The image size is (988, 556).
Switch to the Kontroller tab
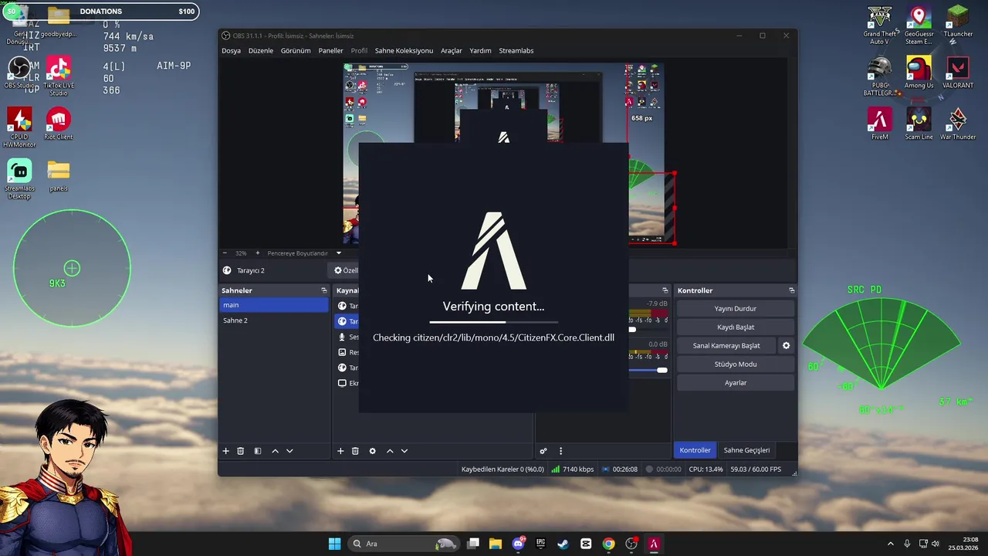[695, 450]
